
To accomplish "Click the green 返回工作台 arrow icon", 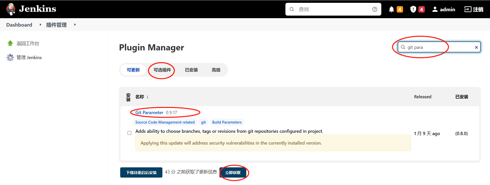I will (10, 43).
